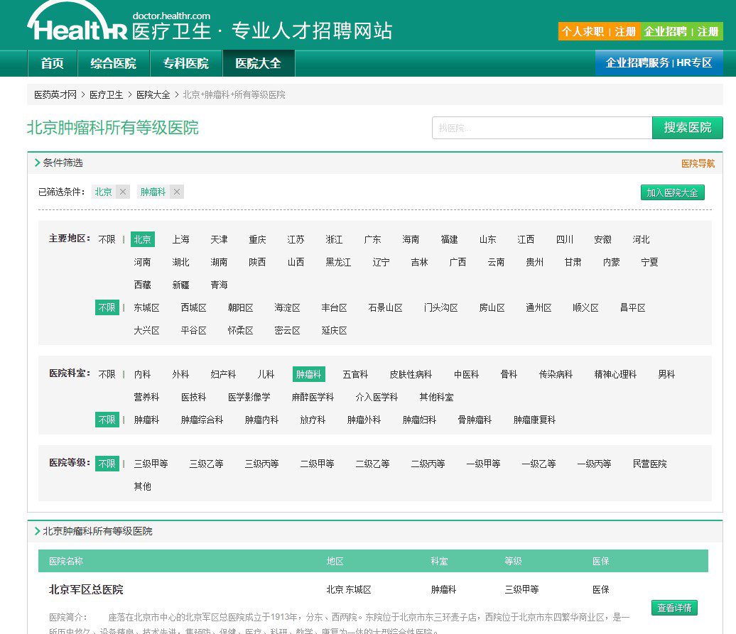The image size is (736, 634).
Task: Pick 新疆 region filter
Action: (180, 285)
